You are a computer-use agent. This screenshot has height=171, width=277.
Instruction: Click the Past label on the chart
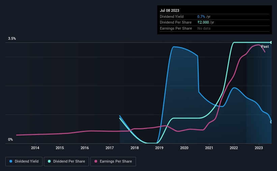coord(265,46)
